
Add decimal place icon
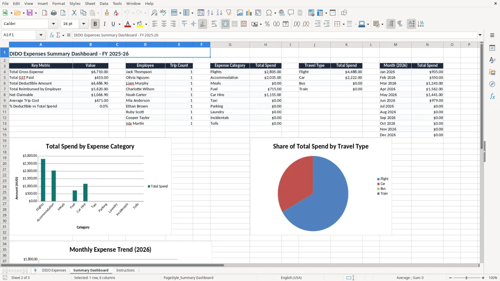tap(297, 24)
